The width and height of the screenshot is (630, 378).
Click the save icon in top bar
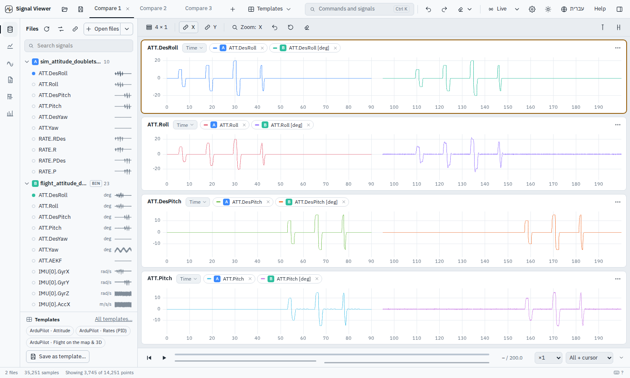[x=81, y=9]
